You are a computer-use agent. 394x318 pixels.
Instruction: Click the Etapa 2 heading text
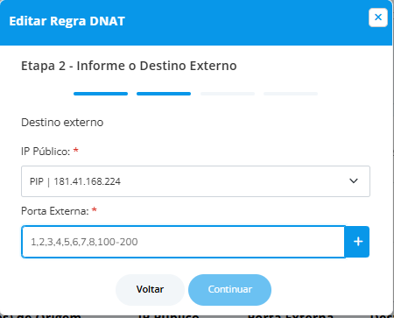pyautogui.click(x=129, y=66)
